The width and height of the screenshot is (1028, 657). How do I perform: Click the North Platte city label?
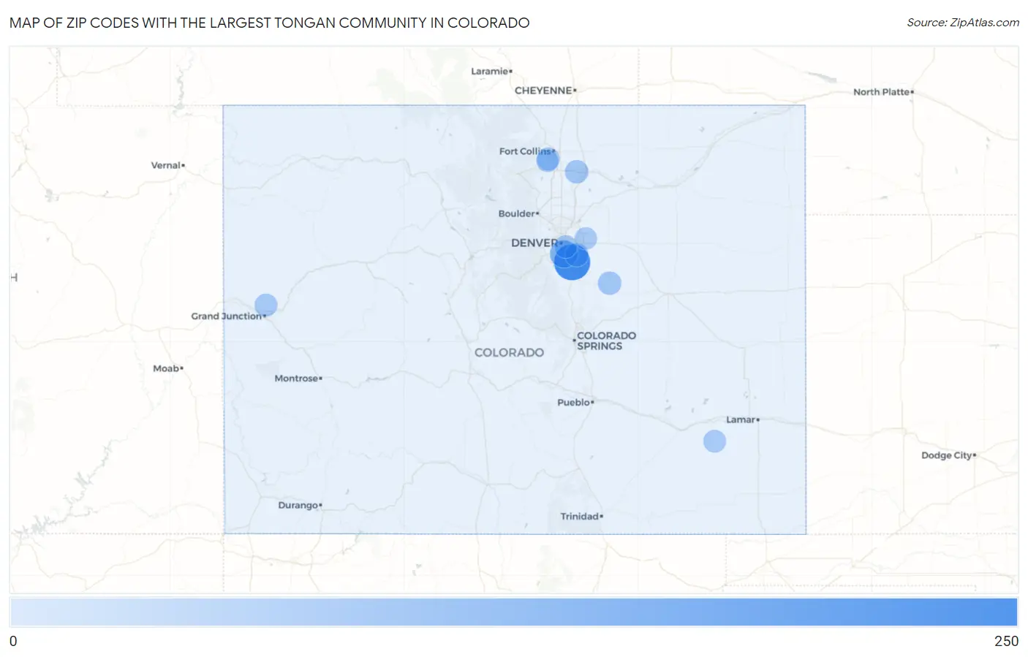(882, 92)
